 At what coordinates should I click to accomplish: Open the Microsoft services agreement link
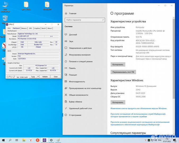click(x=138, y=115)
